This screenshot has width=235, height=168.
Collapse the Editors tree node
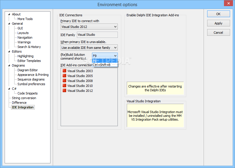click(x=9, y=51)
